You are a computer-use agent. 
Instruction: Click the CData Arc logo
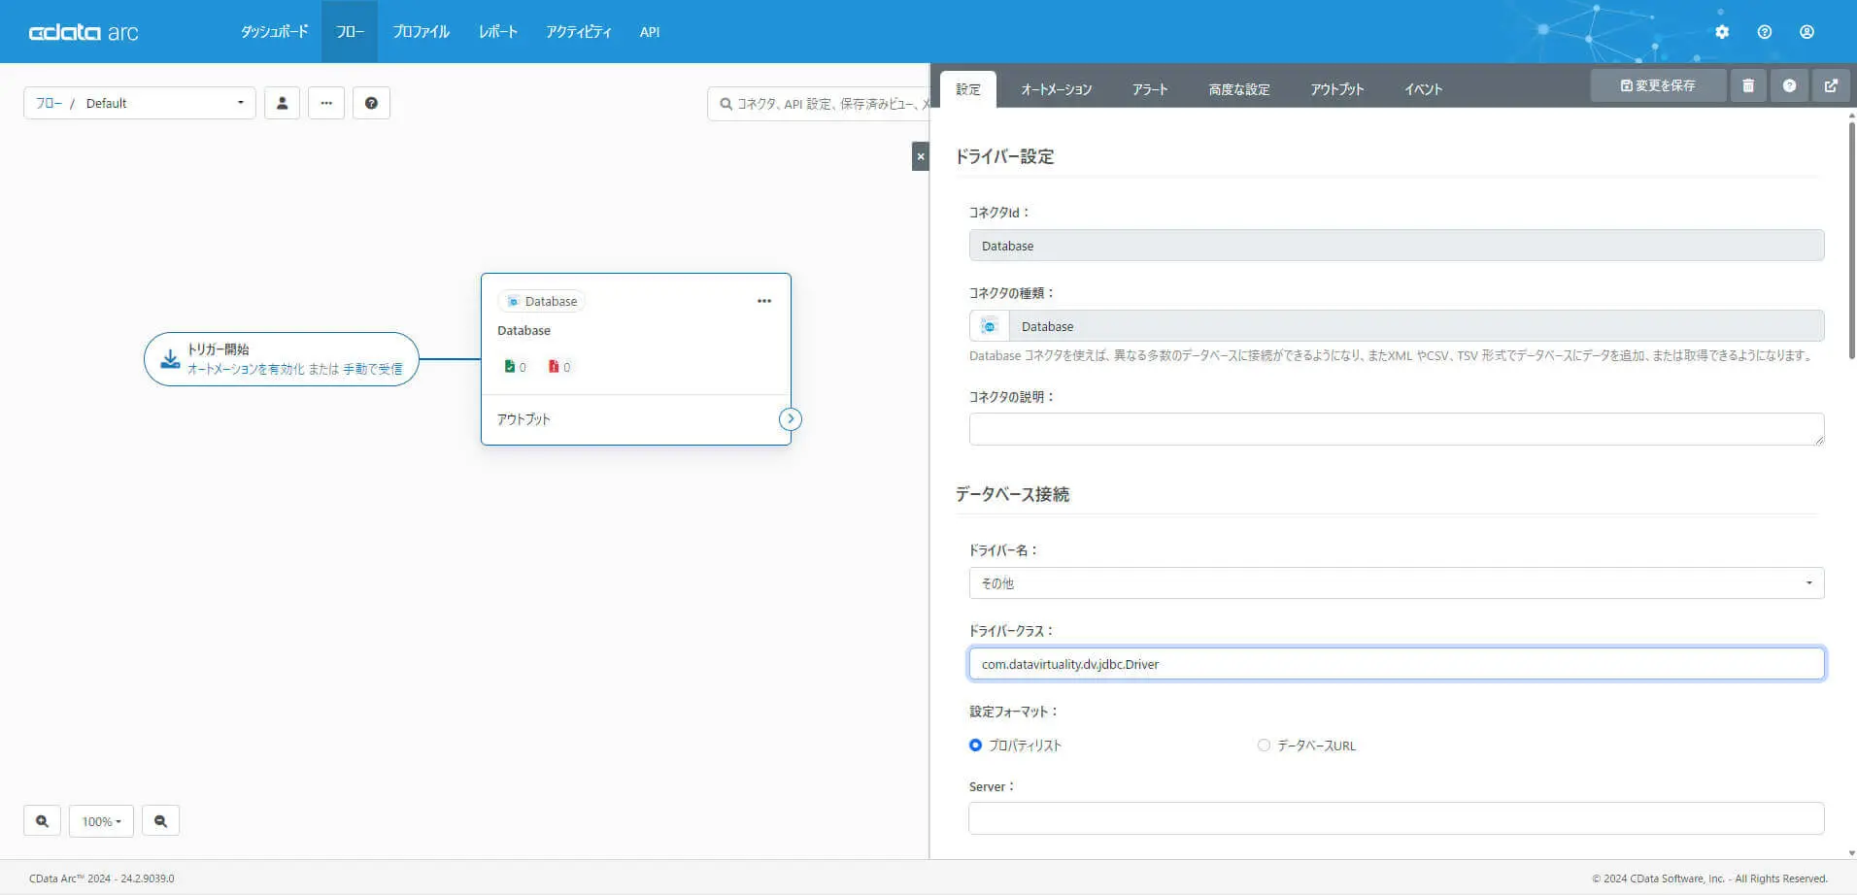click(x=84, y=32)
